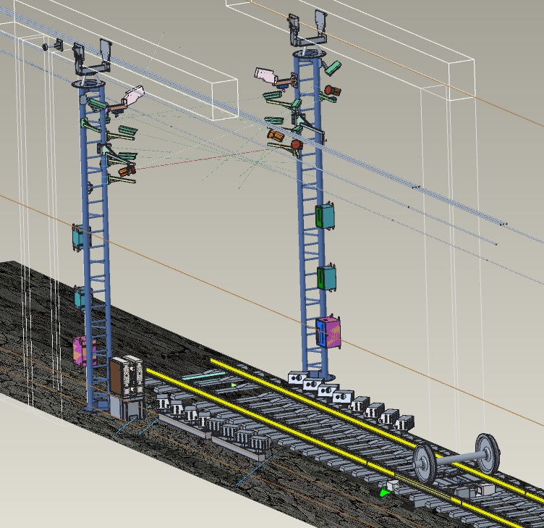Click the magenta box on the left mast
Screen dimensions: 544x528
click(x=83, y=351)
